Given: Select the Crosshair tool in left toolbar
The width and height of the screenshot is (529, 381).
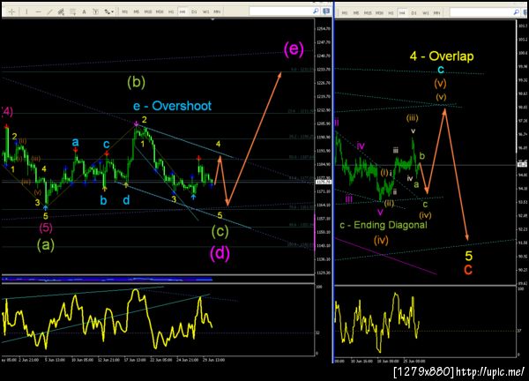Looking at the screenshot, I should pyautogui.click(x=11, y=11).
